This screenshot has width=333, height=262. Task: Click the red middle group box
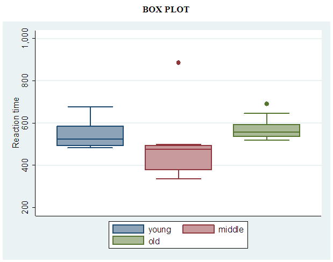pyautogui.click(x=179, y=158)
